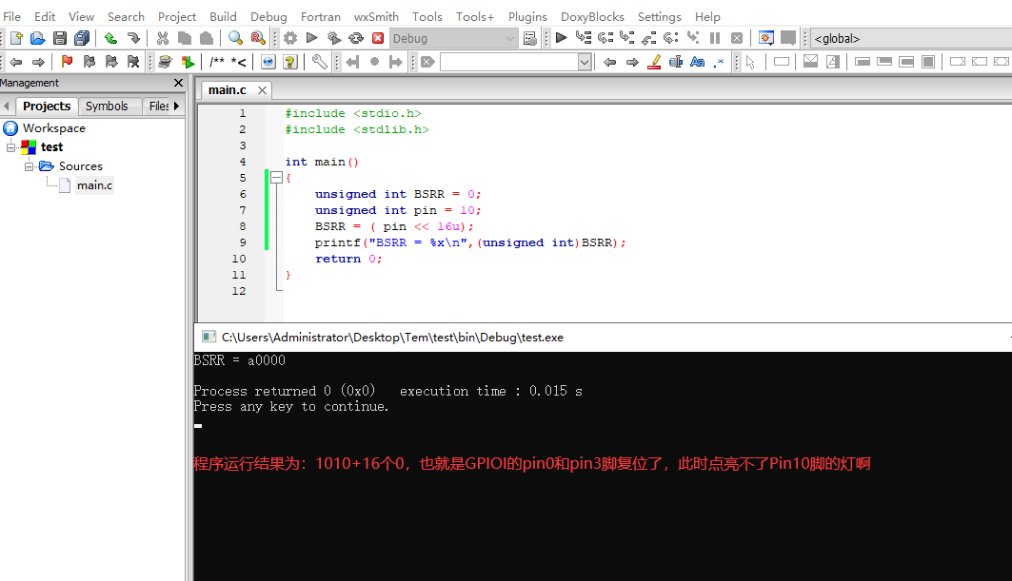Screen dimensions: 1012x581
Task: Click the Save all files icon
Action: [82, 38]
